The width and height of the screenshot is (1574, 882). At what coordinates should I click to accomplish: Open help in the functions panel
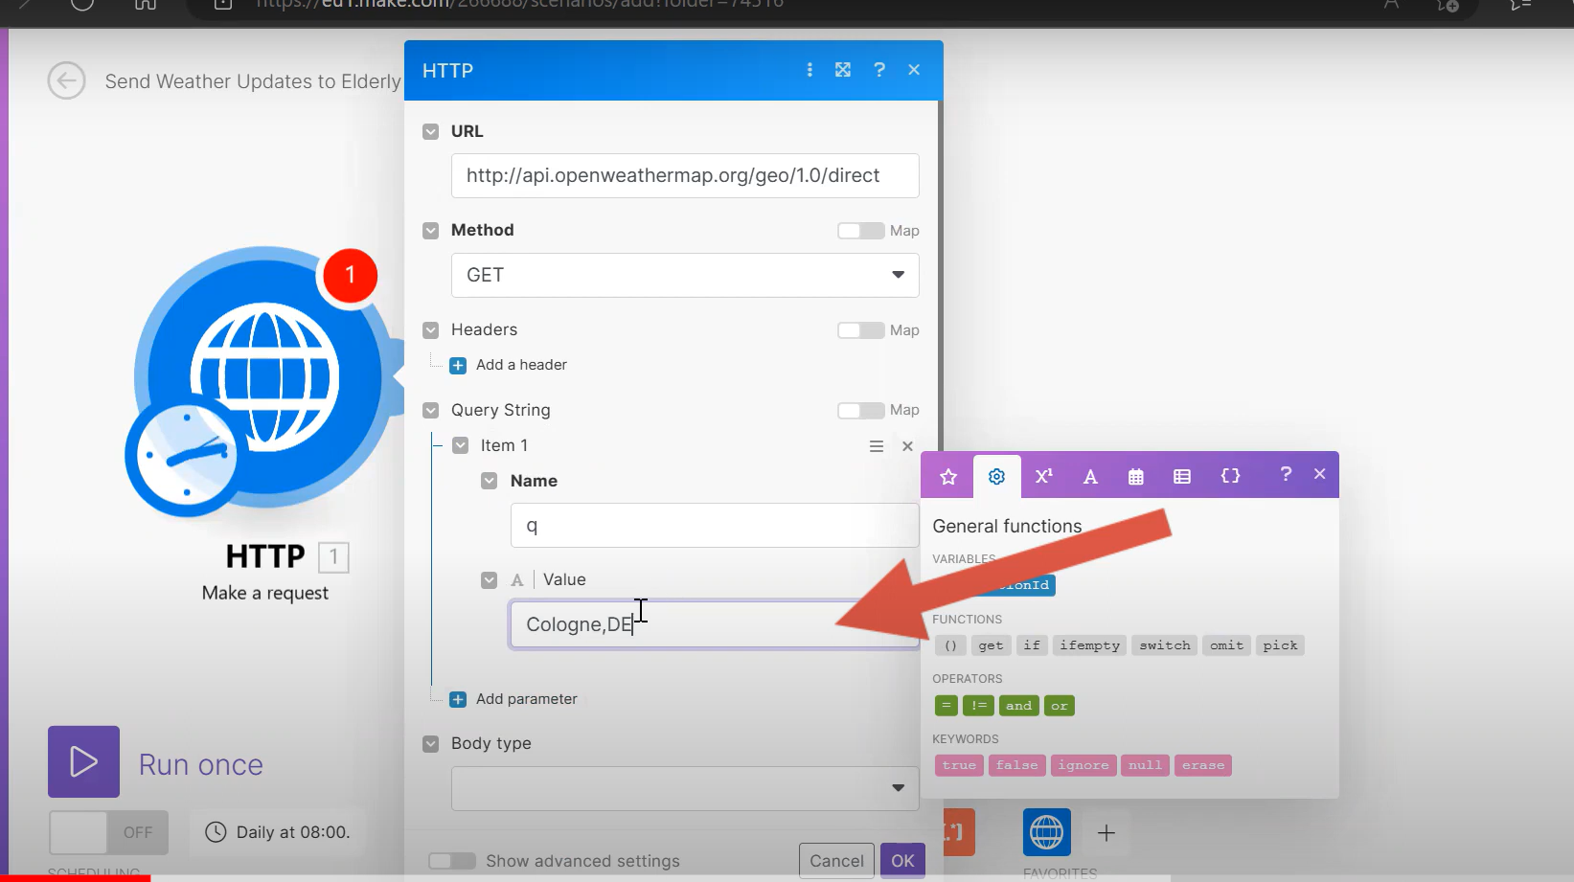point(1286,474)
